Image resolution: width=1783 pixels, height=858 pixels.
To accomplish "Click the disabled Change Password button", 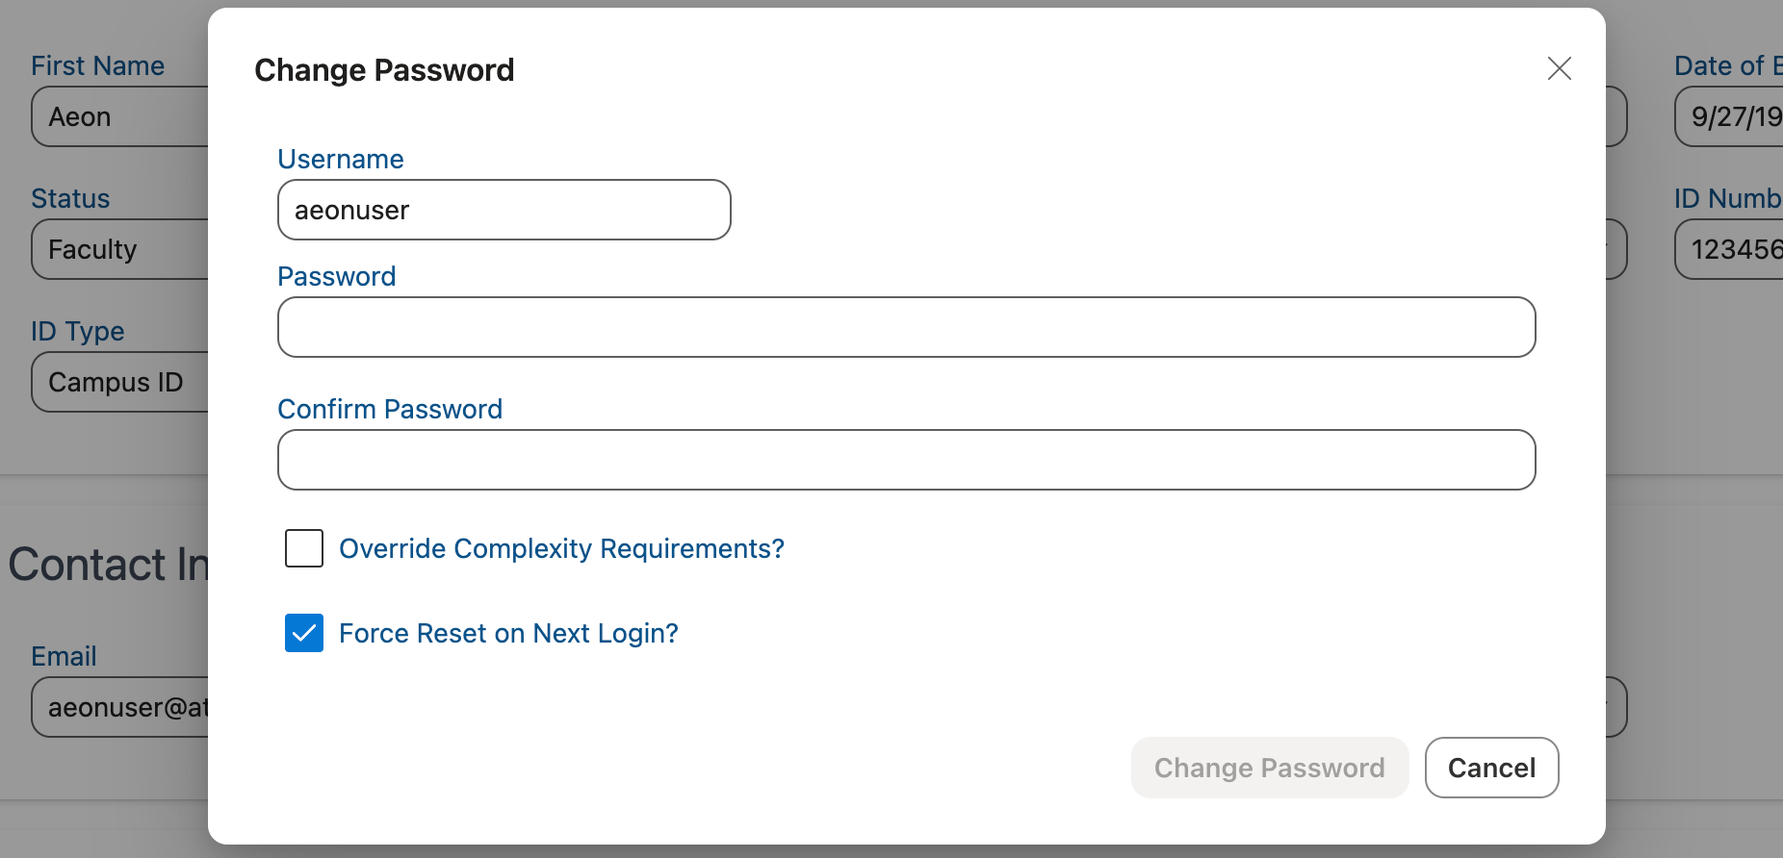I will [1269, 768].
